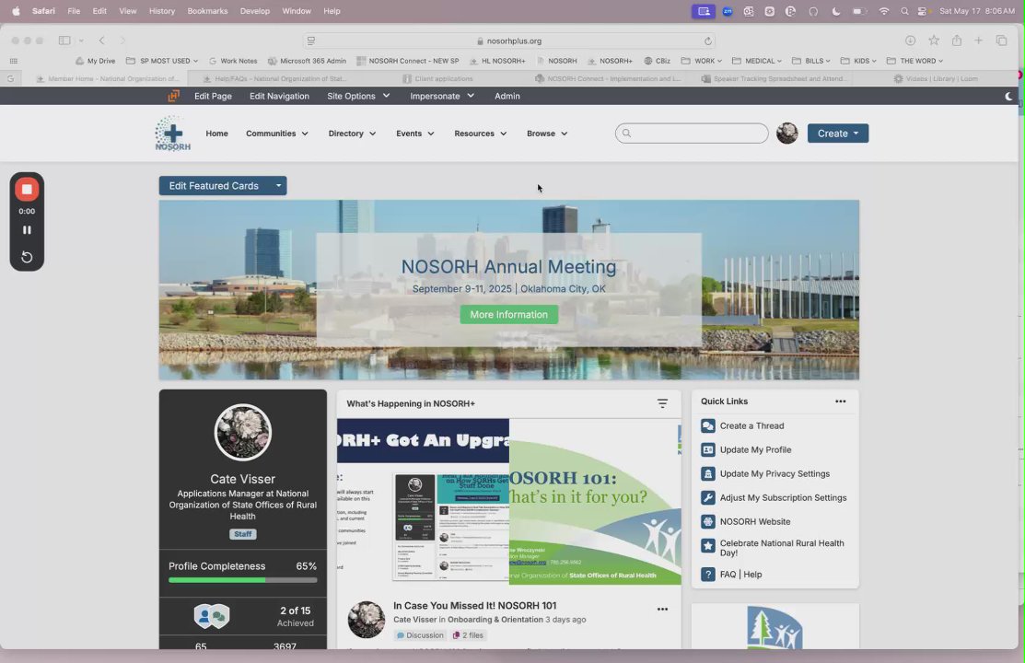Image resolution: width=1025 pixels, height=663 pixels.
Task: Expand the SP MOST USED bookmarks folder
Action: [x=161, y=61]
